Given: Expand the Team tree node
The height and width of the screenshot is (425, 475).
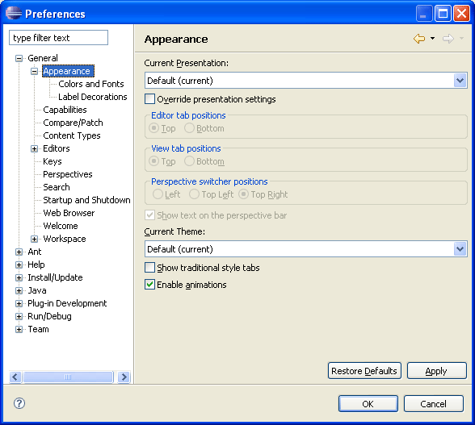Looking at the screenshot, I should (19, 329).
